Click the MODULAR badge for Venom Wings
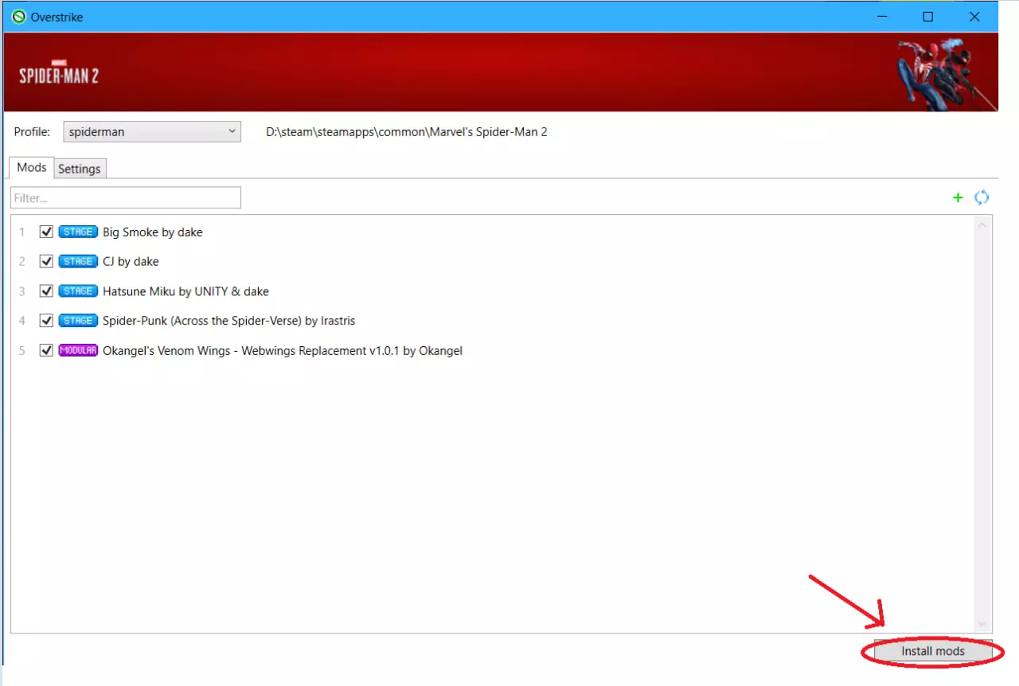This screenshot has width=1019, height=686. [x=78, y=350]
